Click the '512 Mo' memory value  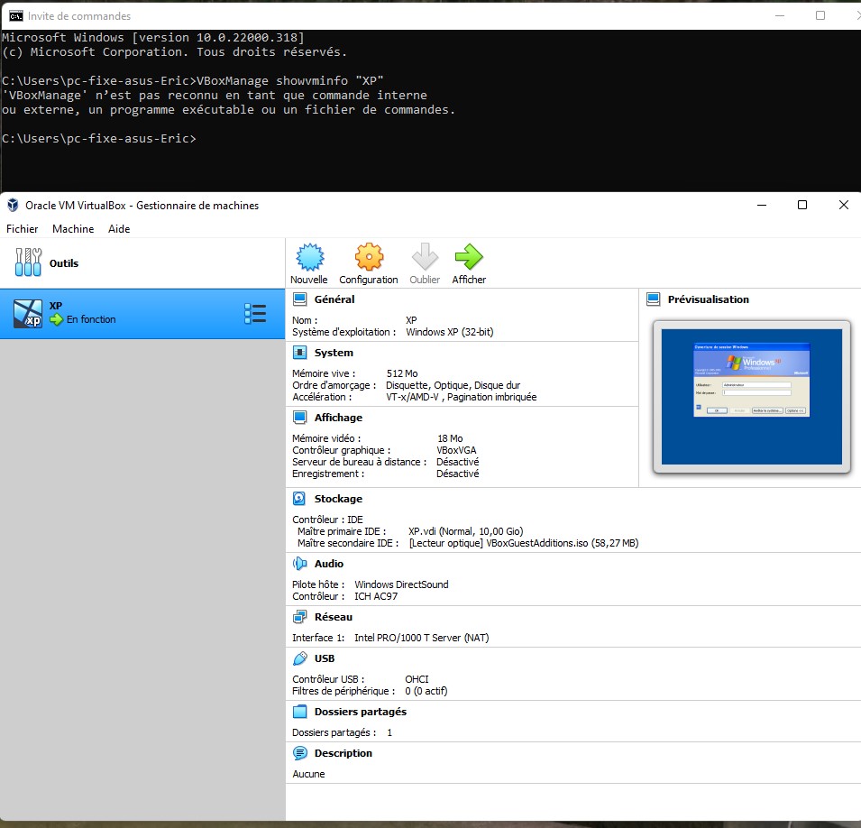pyautogui.click(x=402, y=373)
